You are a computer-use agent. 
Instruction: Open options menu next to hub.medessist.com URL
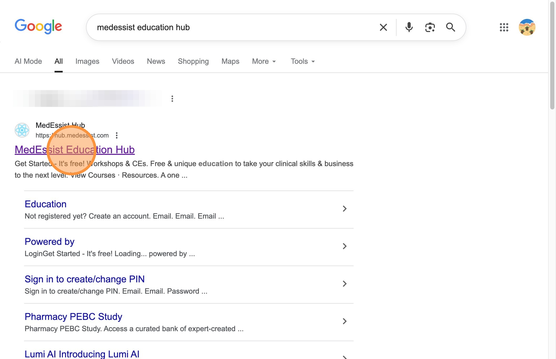pos(117,135)
